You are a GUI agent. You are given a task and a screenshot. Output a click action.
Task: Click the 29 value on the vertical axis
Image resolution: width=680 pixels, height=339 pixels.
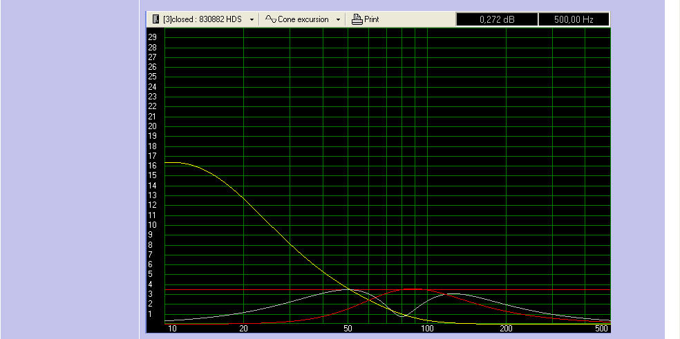click(152, 37)
